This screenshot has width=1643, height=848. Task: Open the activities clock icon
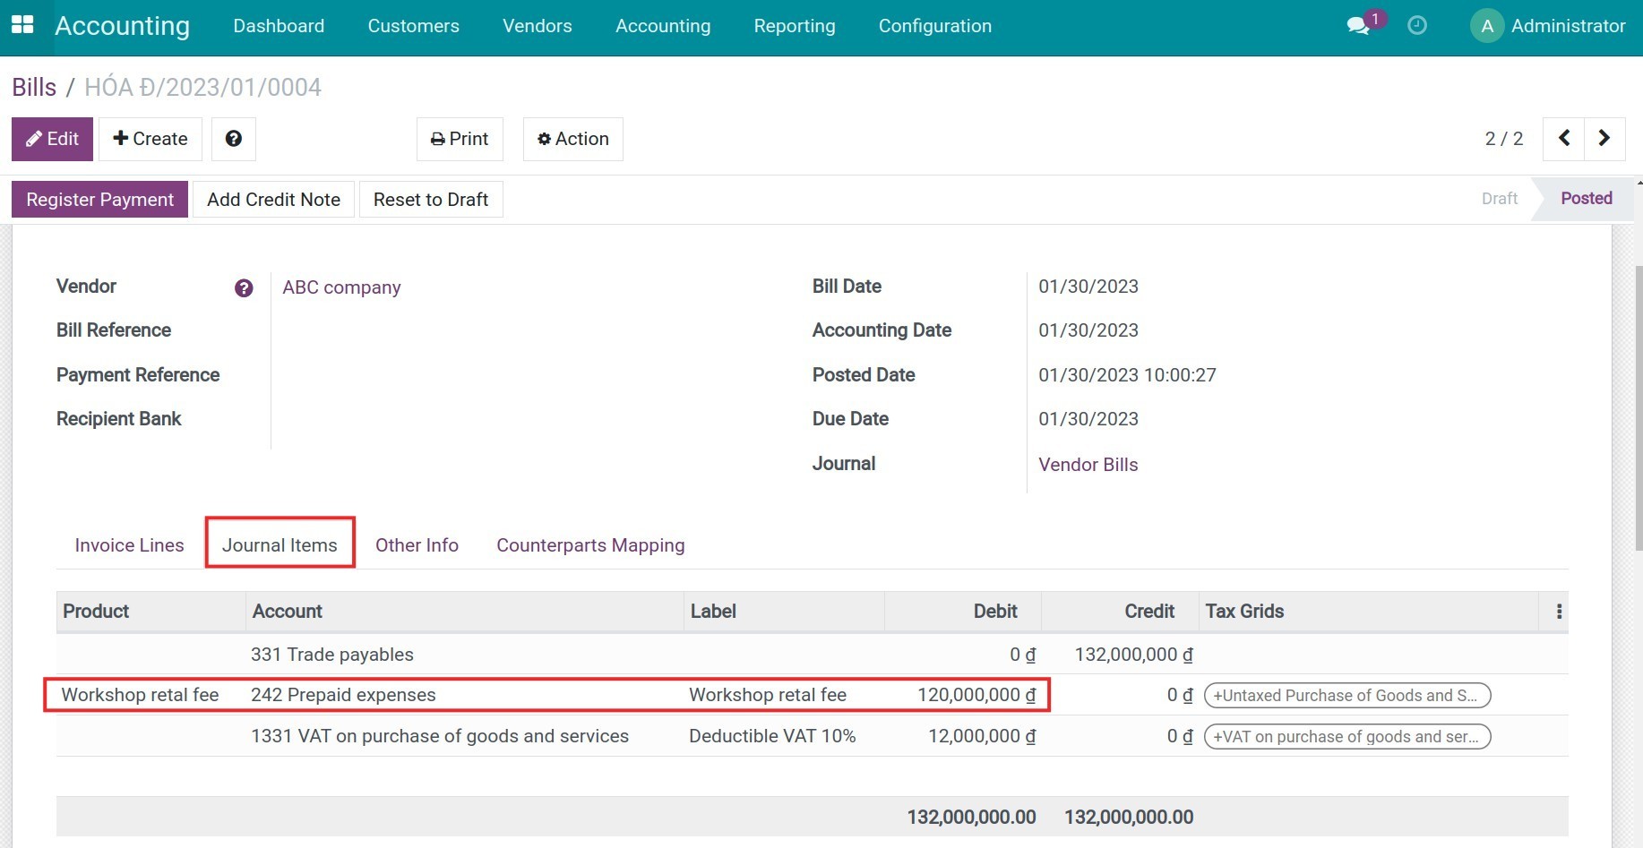pyautogui.click(x=1417, y=25)
